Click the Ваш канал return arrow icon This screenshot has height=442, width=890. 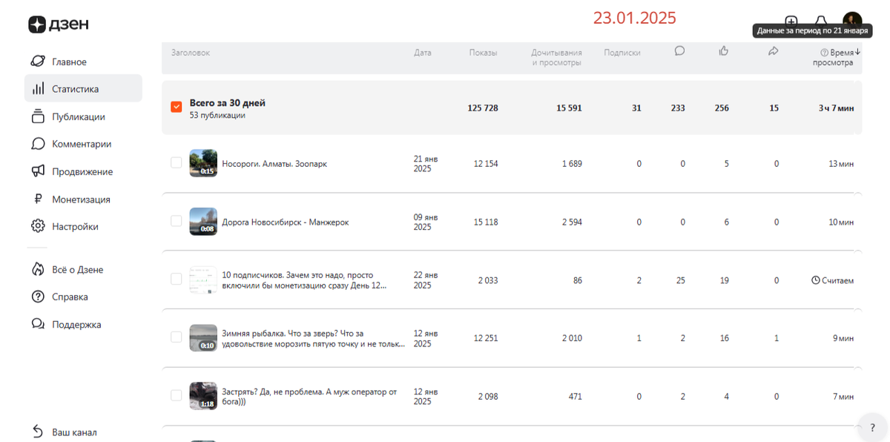tap(38, 432)
